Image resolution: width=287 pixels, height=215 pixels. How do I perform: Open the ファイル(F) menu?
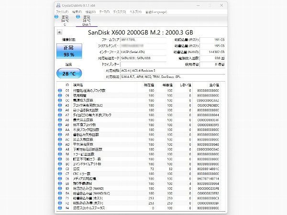(62, 12)
